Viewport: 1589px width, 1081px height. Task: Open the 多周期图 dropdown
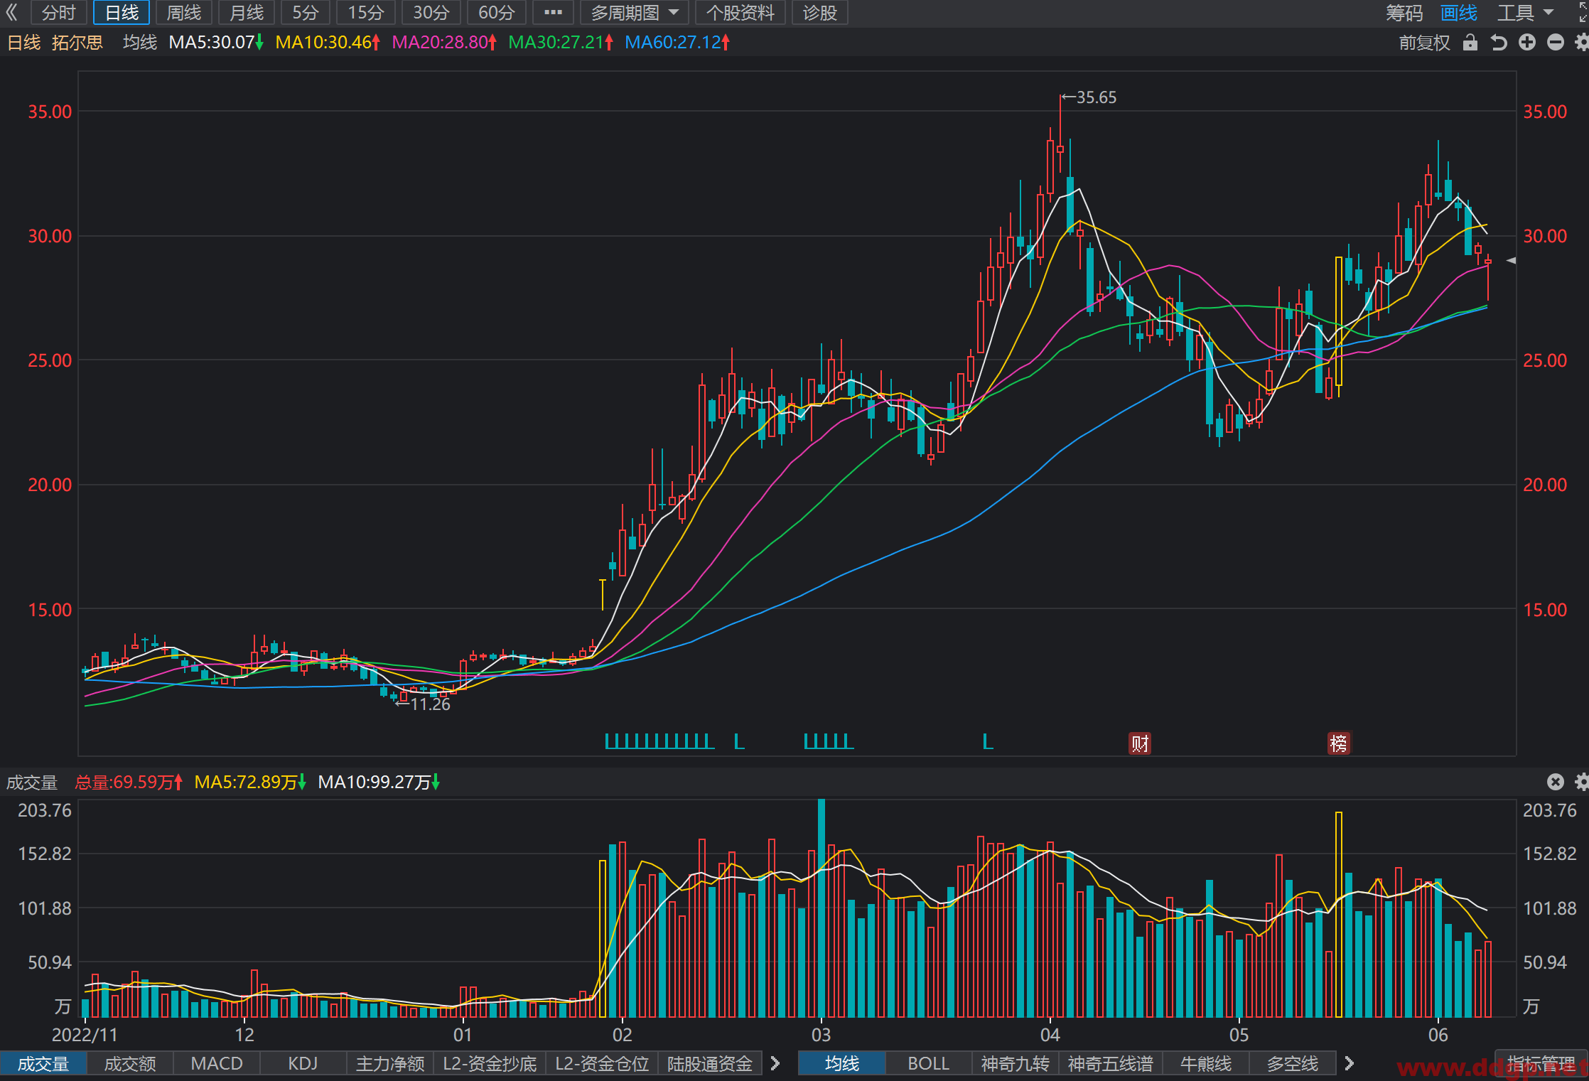pyautogui.click(x=635, y=12)
